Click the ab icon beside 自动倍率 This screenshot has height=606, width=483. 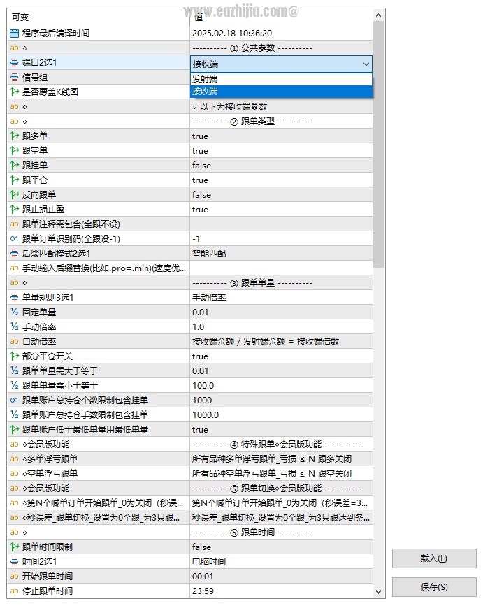pyautogui.click(x=14, y=341)
